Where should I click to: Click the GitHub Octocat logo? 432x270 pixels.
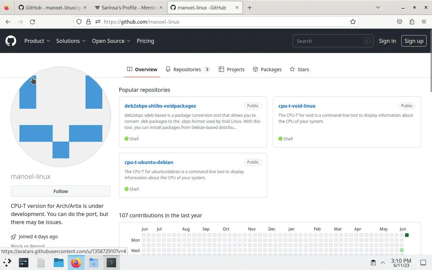(x=11, y=41)
